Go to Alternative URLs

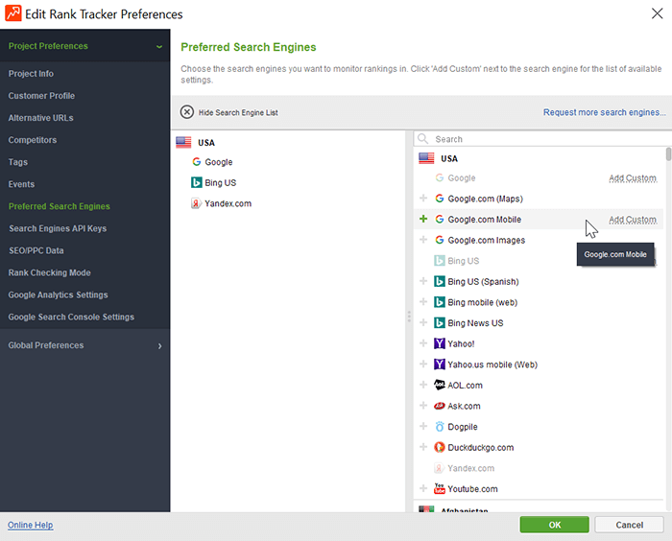point(40,118)
